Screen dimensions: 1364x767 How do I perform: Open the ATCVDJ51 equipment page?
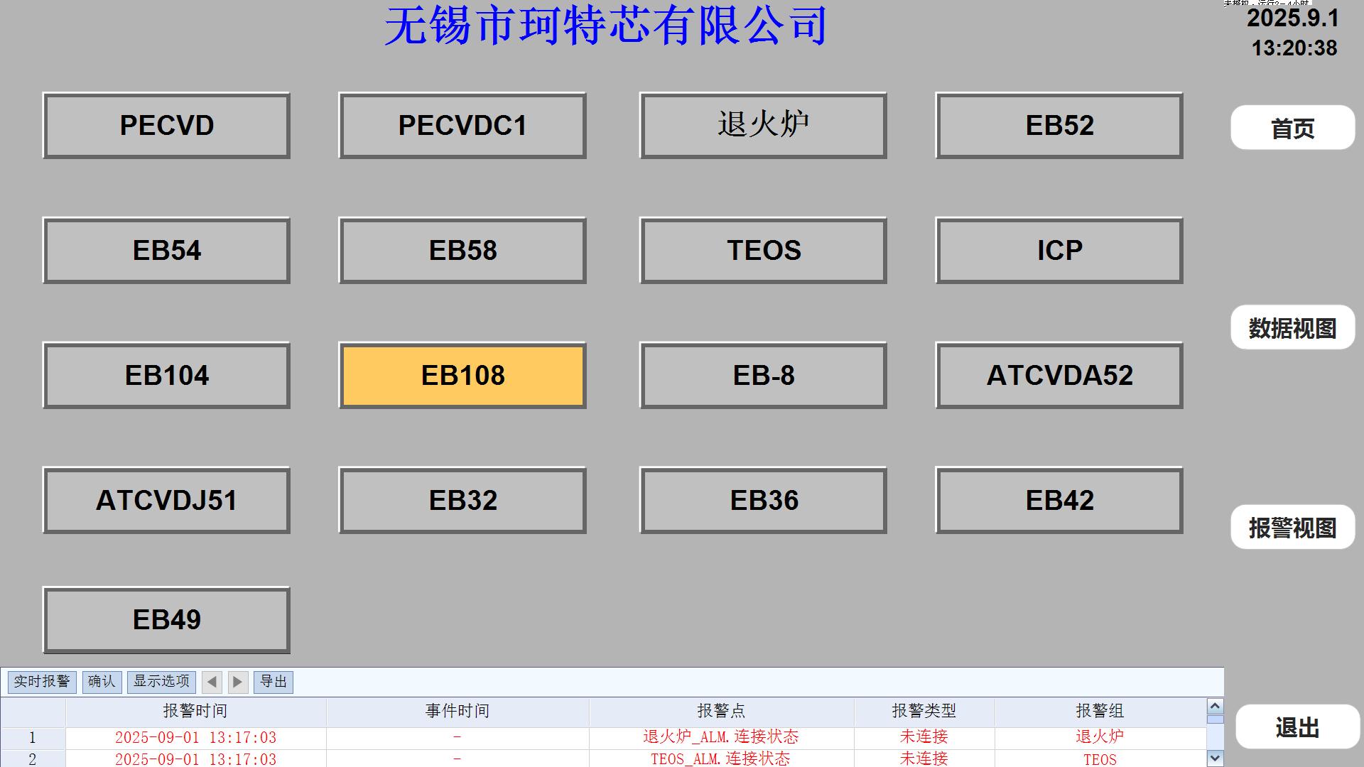tap(166, 501)
